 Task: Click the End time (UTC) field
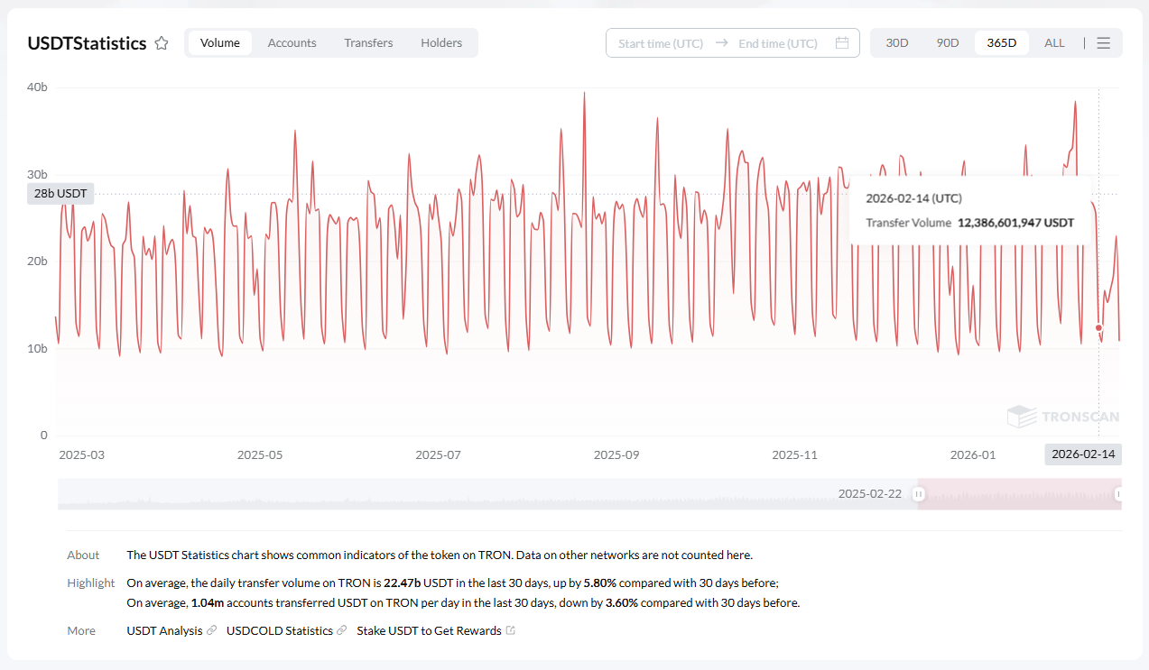tap(777, 43)
